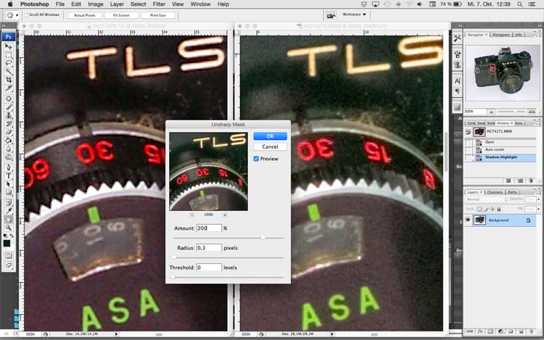Image resolution: width=544 pixels, height=340 pixels.
Task: Click the foreground color swatch
Action: pos(7,243)
